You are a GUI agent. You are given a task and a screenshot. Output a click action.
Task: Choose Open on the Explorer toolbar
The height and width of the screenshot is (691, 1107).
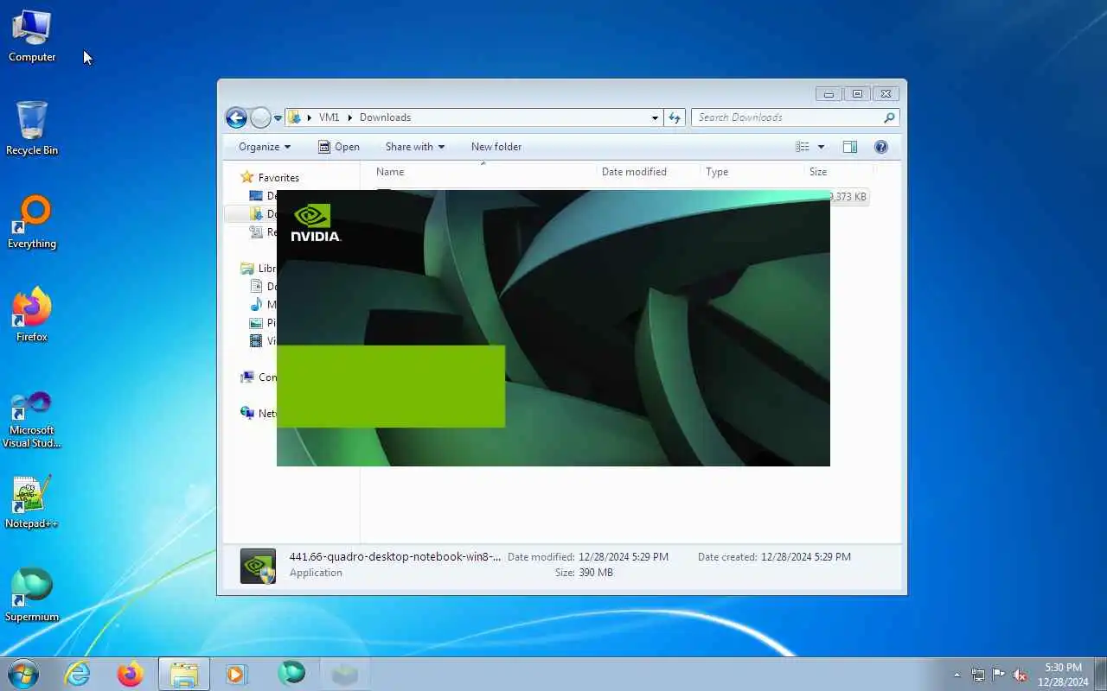pos(339,147)
